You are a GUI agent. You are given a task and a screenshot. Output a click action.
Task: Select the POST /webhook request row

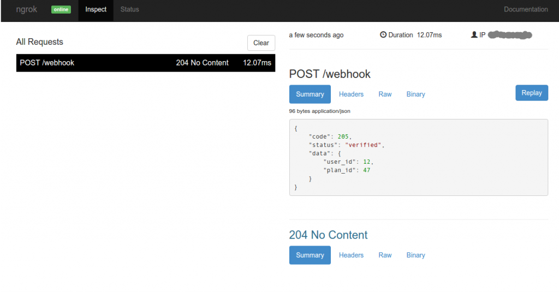coord(146,63)
